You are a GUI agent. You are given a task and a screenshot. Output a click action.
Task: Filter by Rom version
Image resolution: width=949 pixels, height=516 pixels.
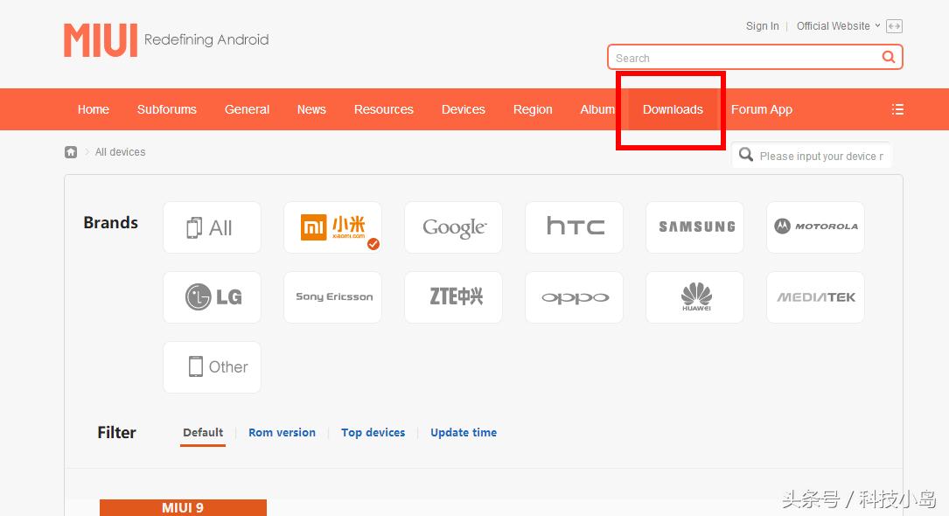(282, 433)
